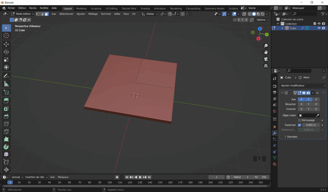
Task: Click the pan hand viewport gizmo
Action: click(266, 52)
